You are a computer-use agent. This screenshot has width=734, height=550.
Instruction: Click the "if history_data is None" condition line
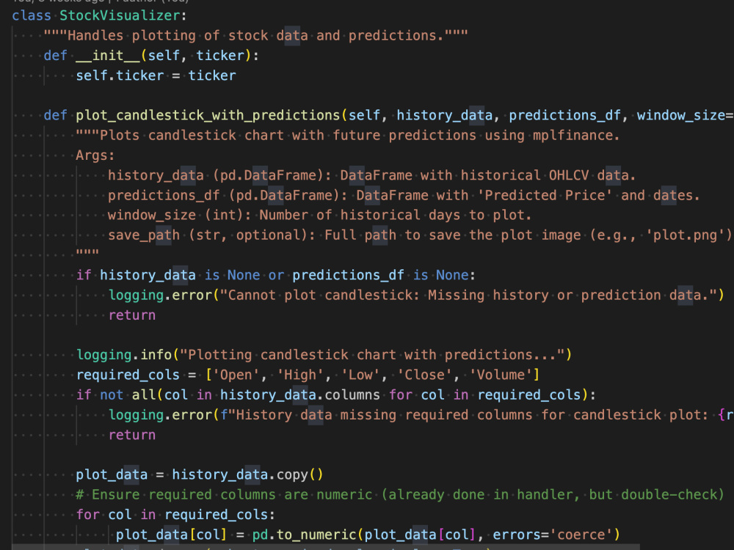click(276, 275)
